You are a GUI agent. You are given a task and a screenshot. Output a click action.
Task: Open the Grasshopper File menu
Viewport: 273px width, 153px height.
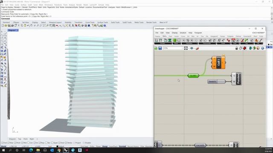[157, 33]
